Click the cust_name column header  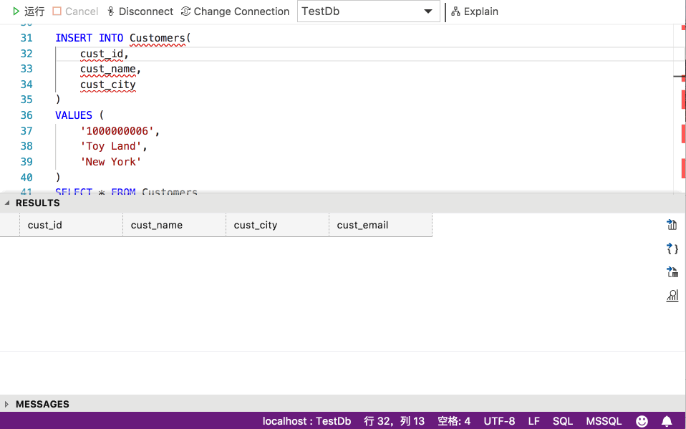coord(174,225)
